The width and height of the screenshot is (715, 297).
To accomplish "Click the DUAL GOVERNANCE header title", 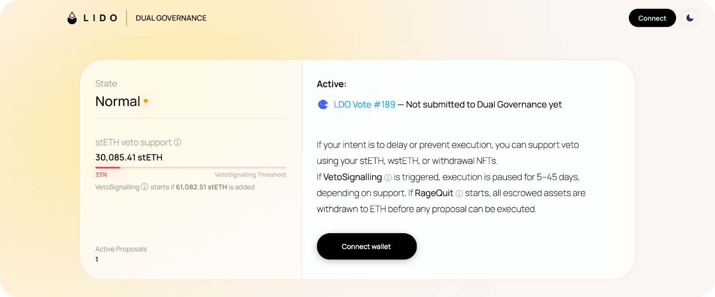I will pos(171,18).
